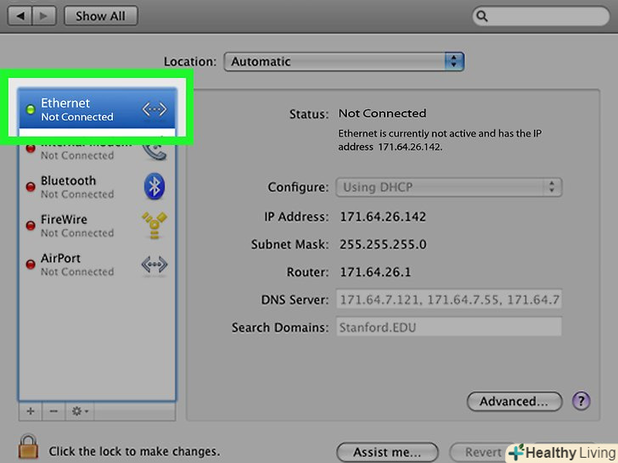Click the AirPort arrows icon
The height and width of the screenshot is (463, 618).
point(154,265)
